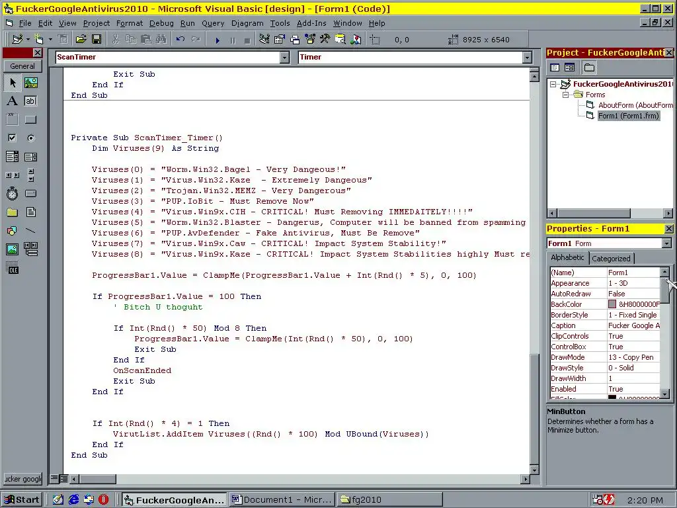The image size is (677, 508).
Task: Launch Internet Explorer from quick launch
Action: pyautogui.click(x=74, y=500)
